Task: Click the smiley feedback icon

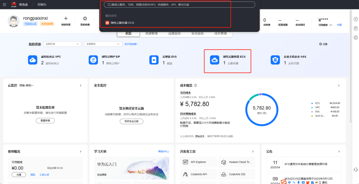Action: (x=356, y=37)
